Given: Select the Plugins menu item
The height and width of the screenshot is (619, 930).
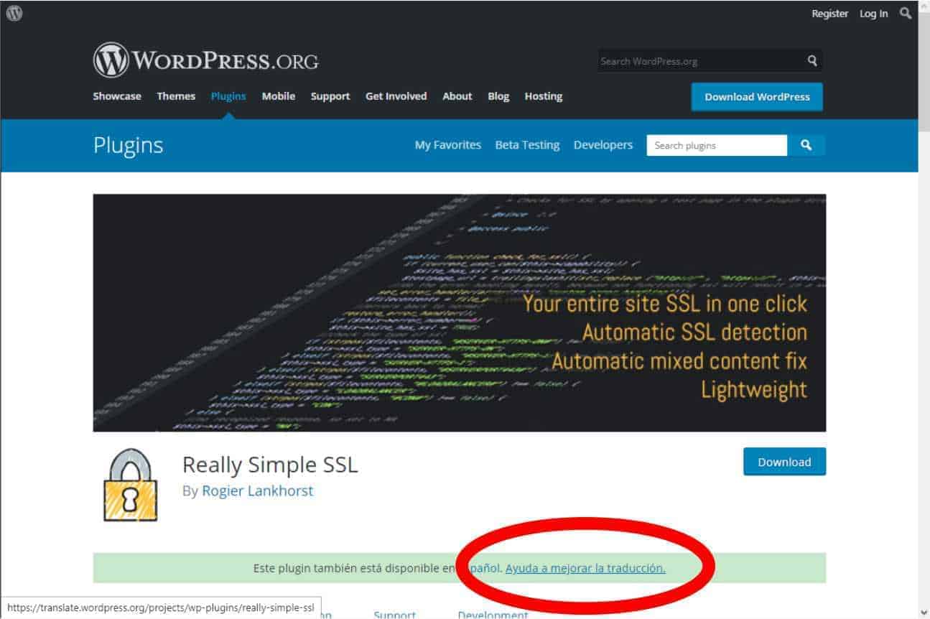Looking at the screenshot, I should 228,96.
